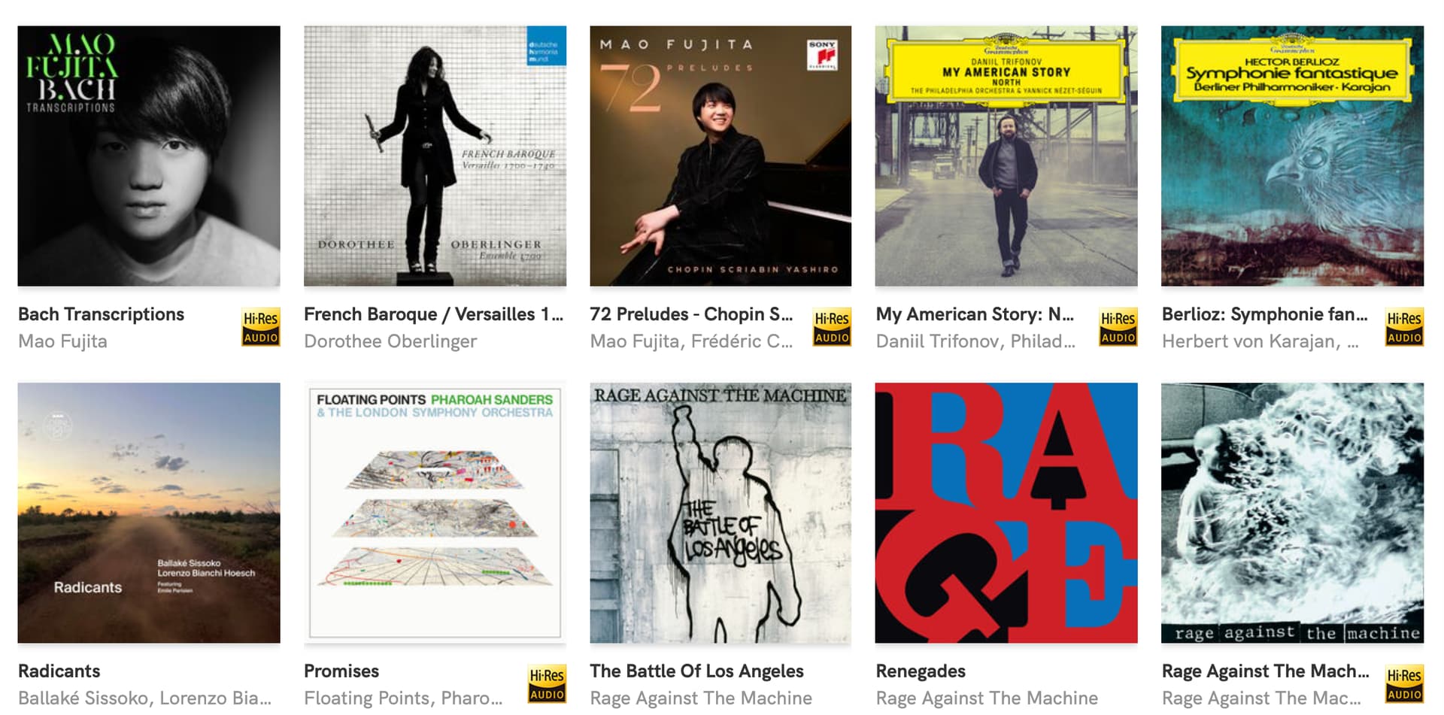Click Hi-Res Audio badge beside Bach Transcriptions
Viewport: 1444px width, 715px height.
pyautogui.click(x=261, y=327)
